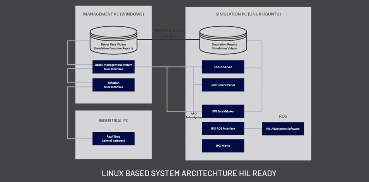
Task: Click the Linux Based System Architecture caption
Action: (x=189, y=173)
